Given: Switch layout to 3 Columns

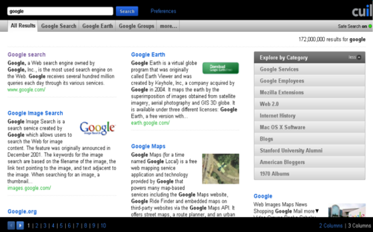Looking at the screenshot, I should (359, 226).
